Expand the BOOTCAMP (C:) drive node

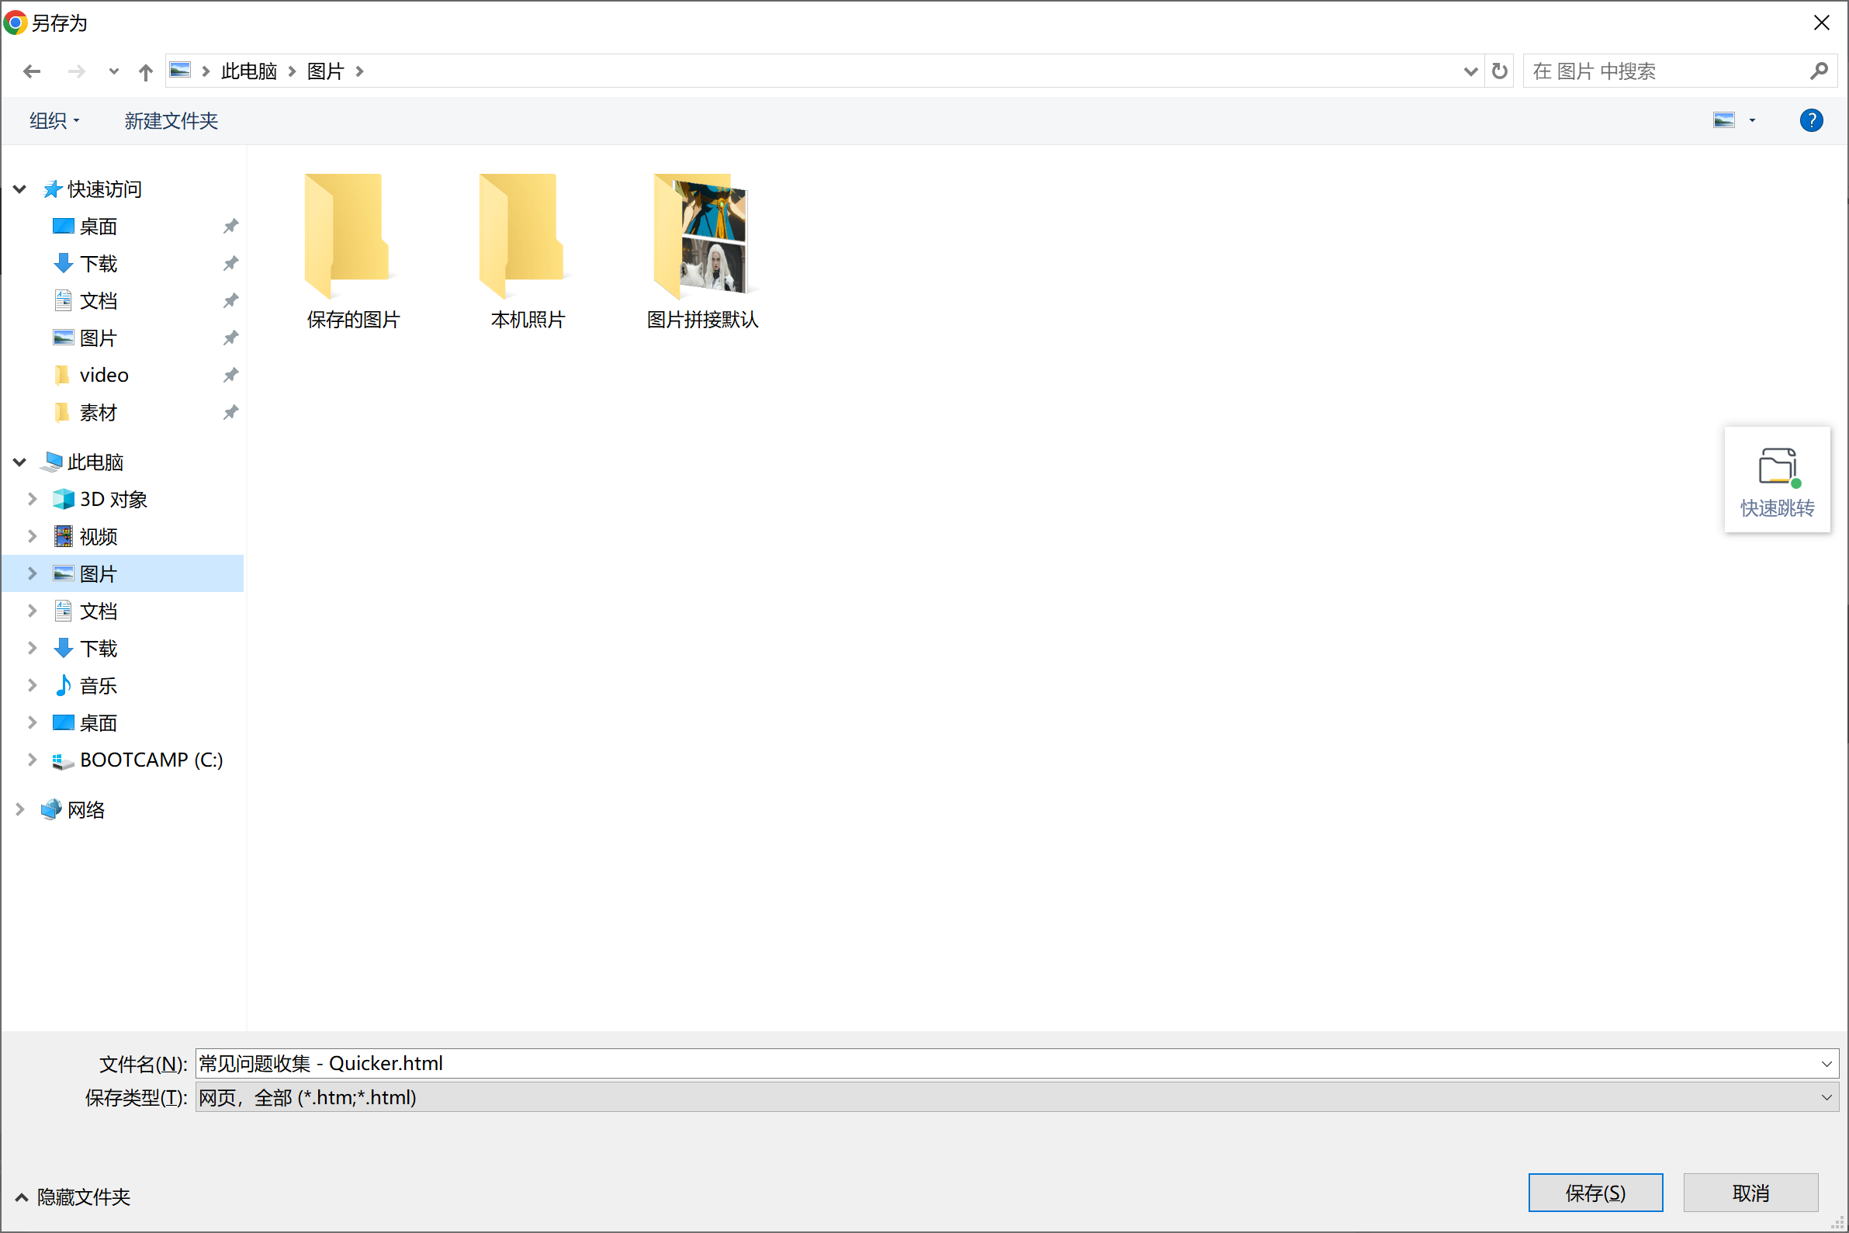[33, 760]
